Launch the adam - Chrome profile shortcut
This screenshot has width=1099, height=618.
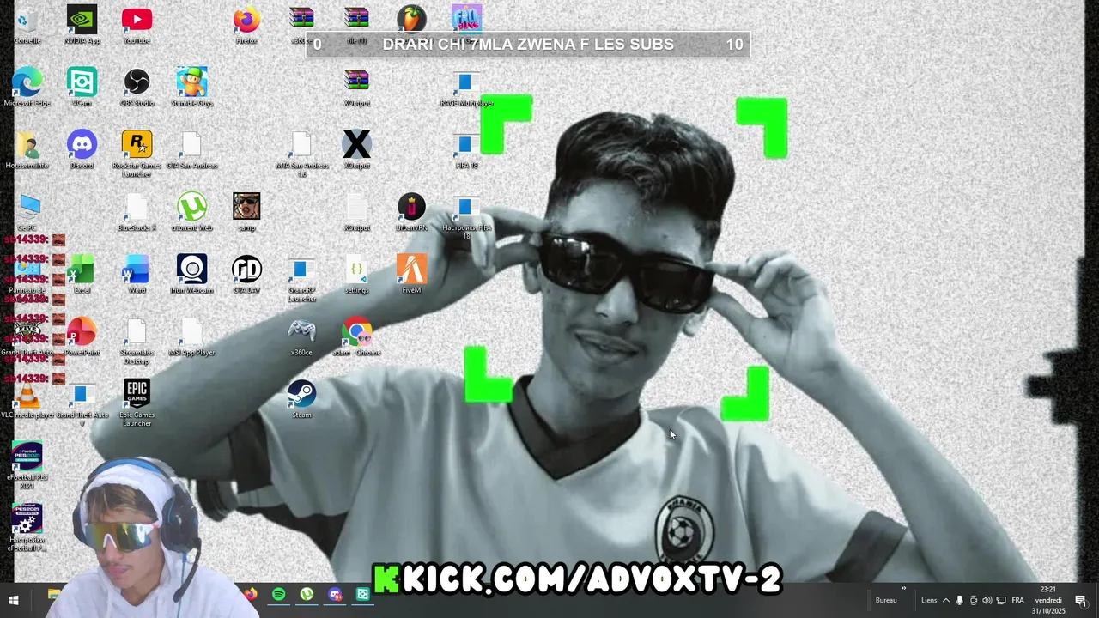(x=356, y=337)
